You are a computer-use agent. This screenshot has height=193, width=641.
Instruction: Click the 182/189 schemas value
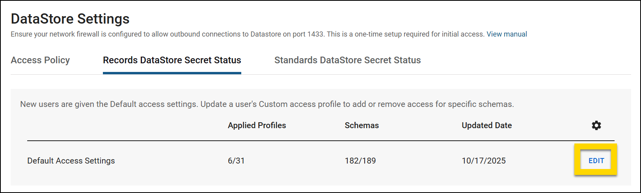click(x=360, y=161)
